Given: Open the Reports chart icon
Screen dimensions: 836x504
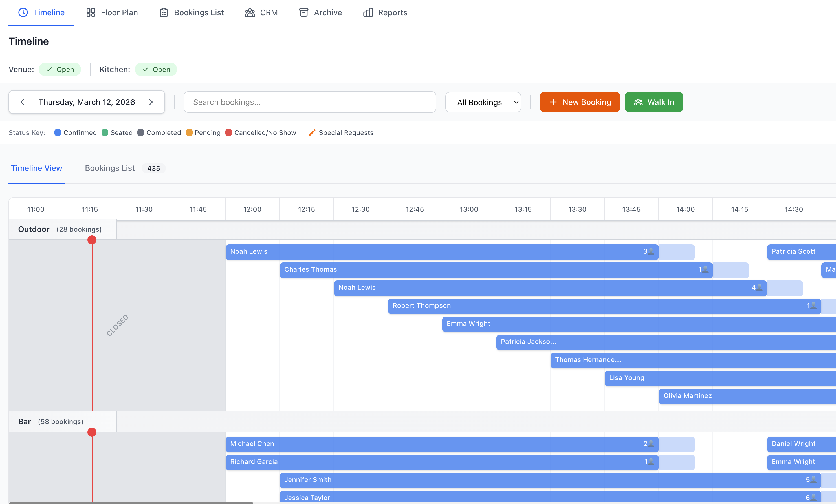Looking at the screenshot, I should (368, 12).
